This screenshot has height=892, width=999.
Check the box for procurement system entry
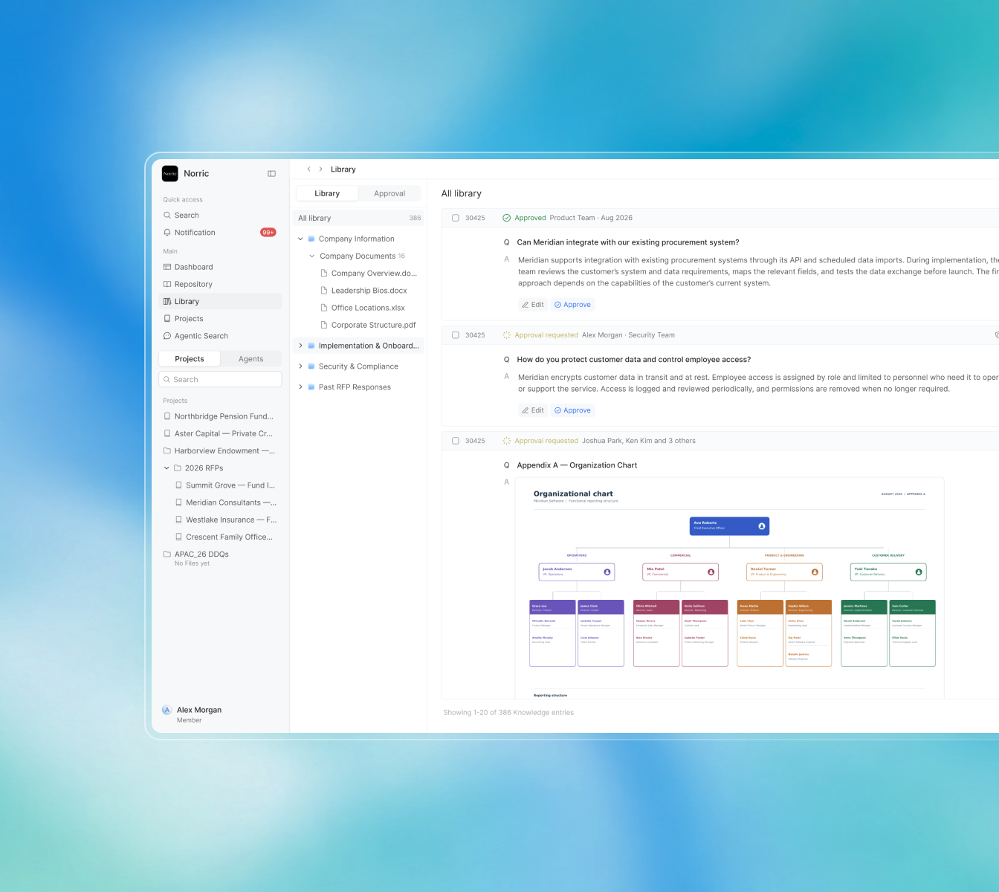[x=456, y=218]
